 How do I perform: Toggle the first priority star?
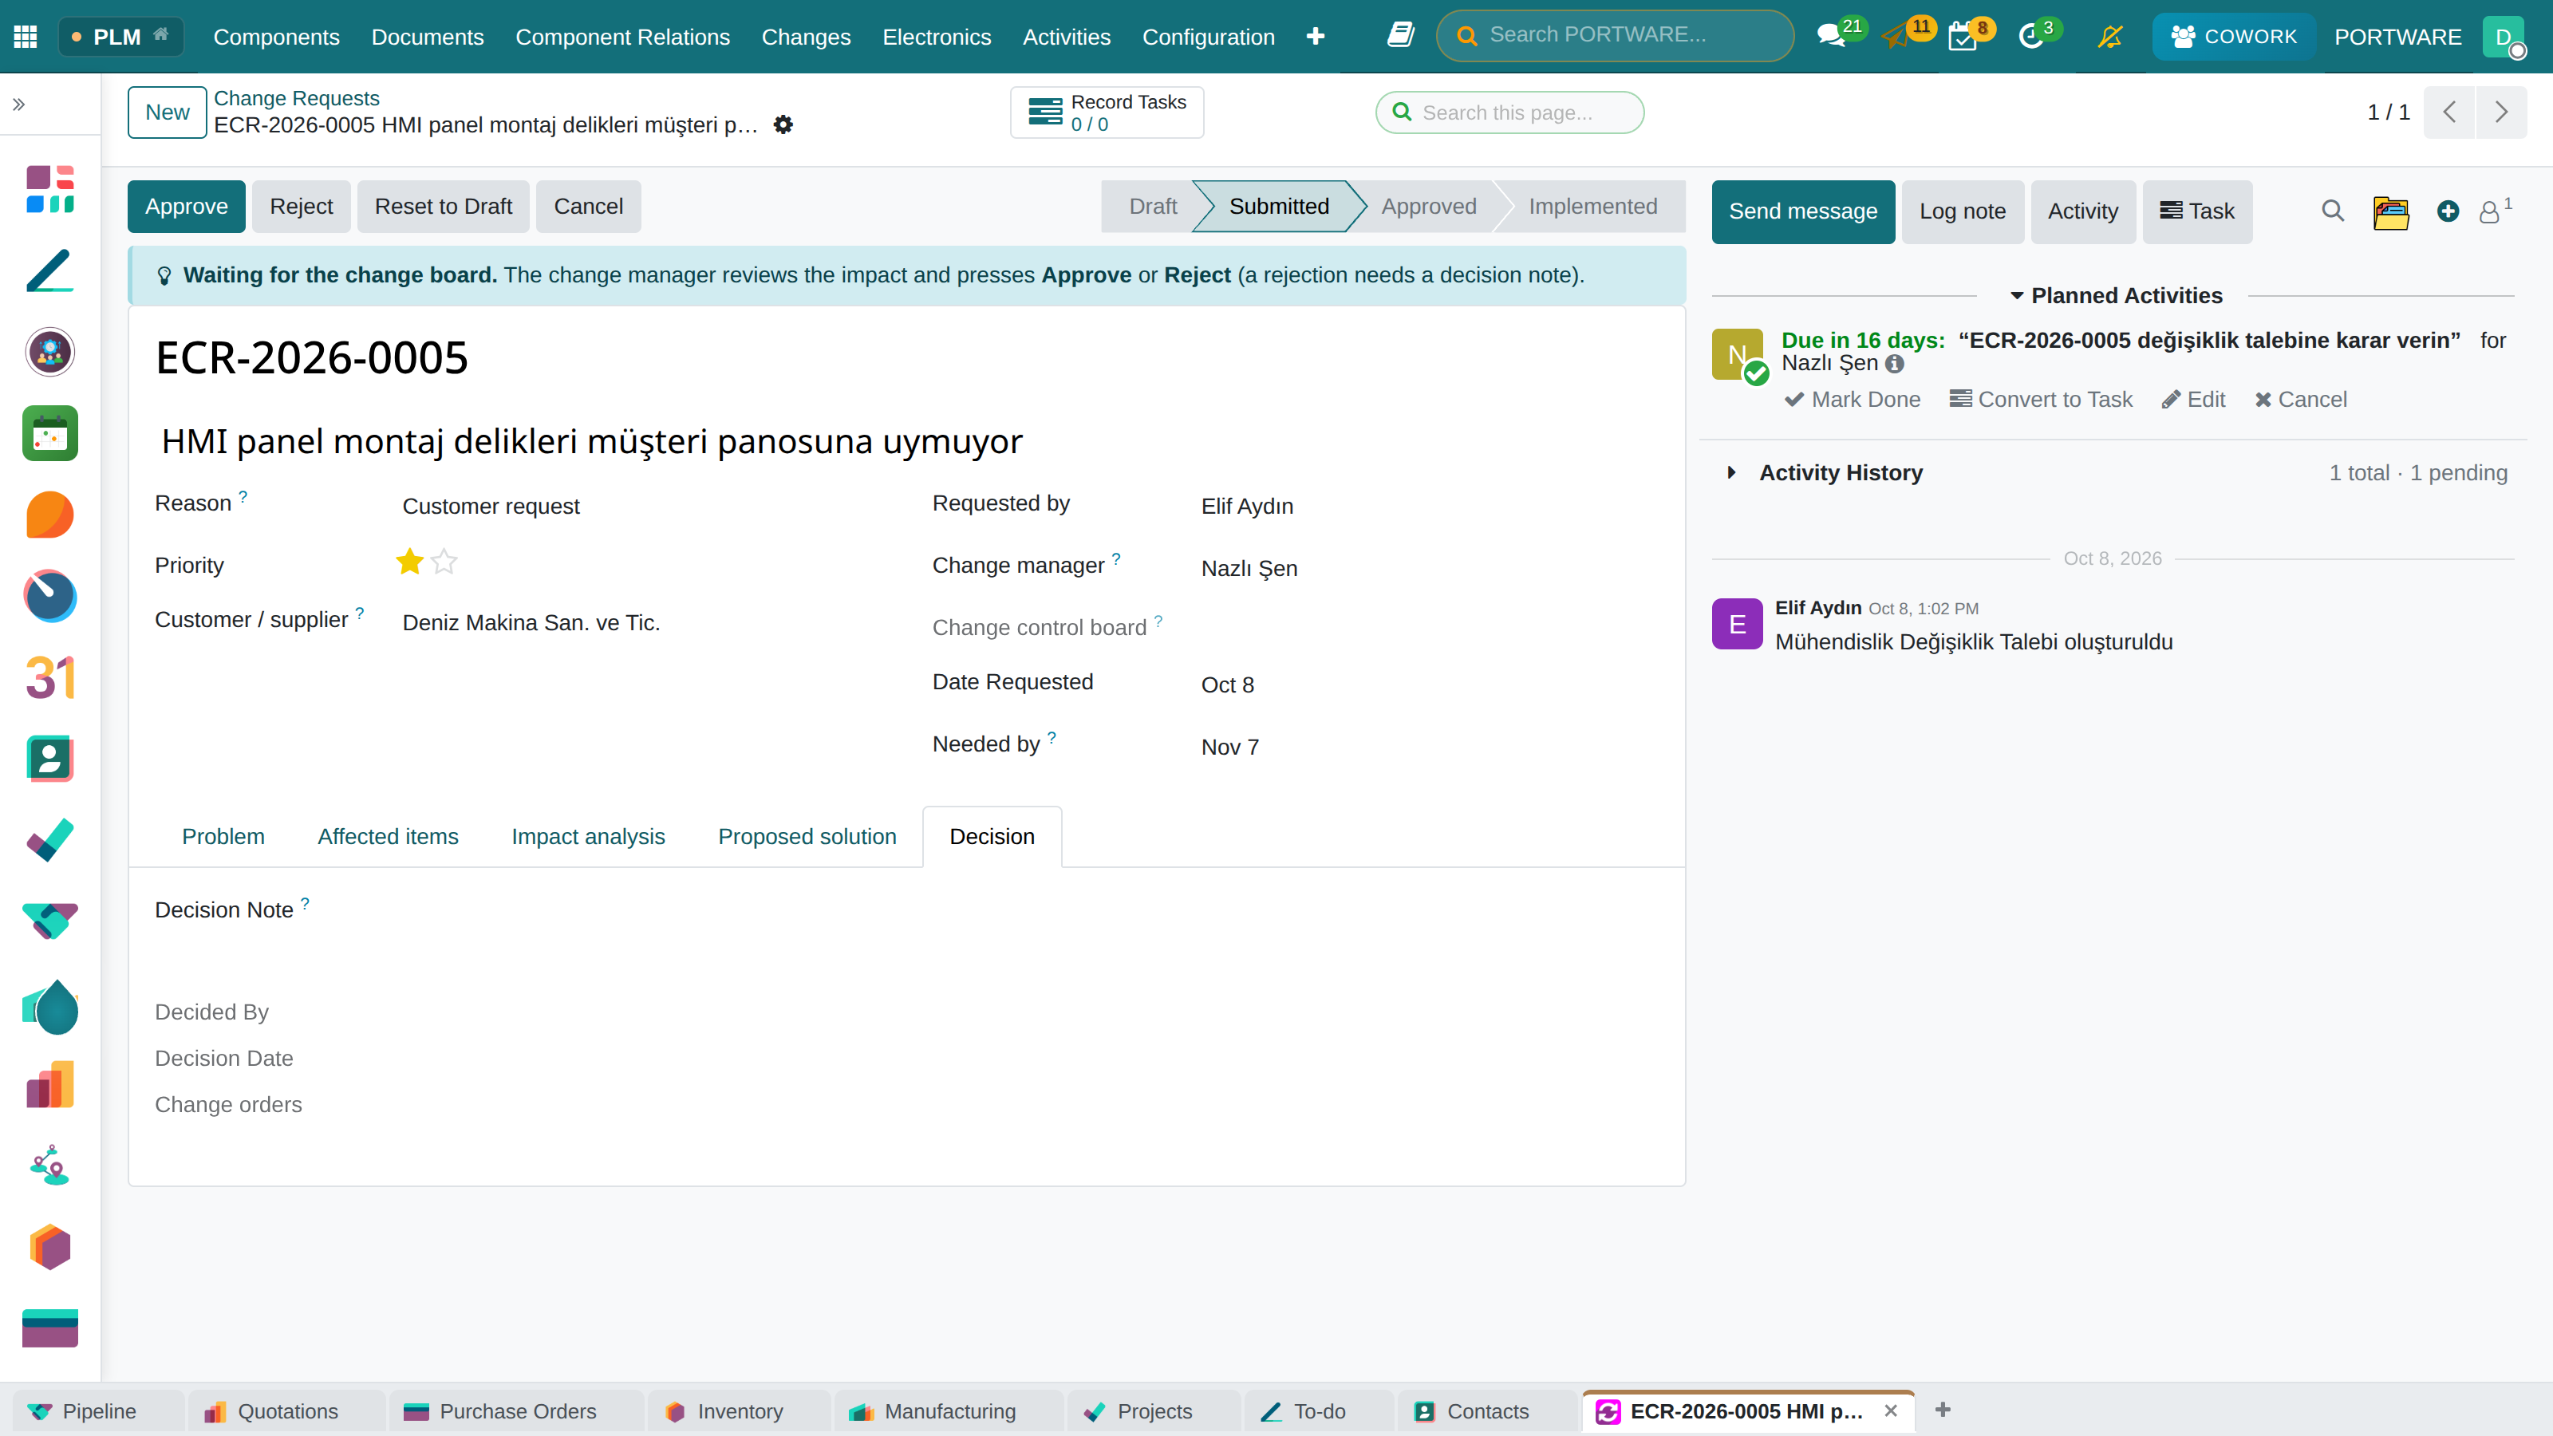tap(409, 563)
